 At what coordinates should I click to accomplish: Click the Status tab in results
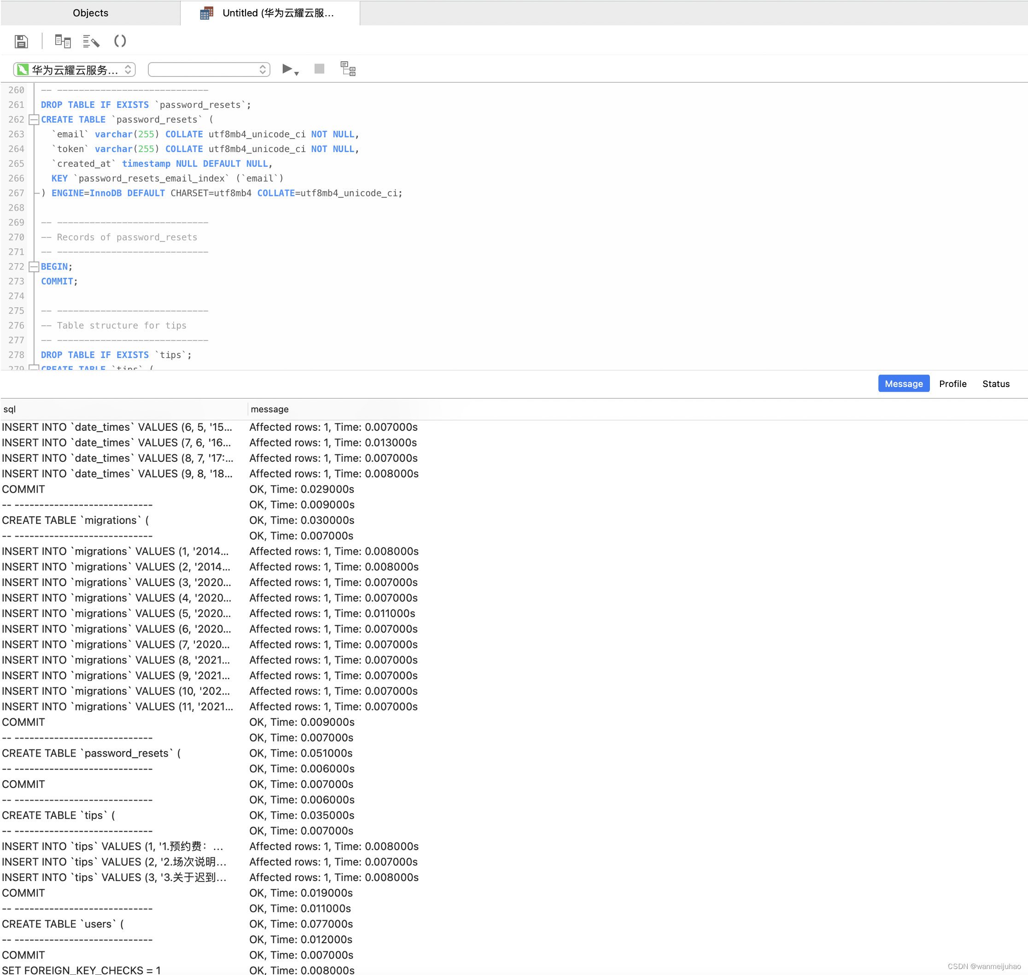tap(998, 383)
